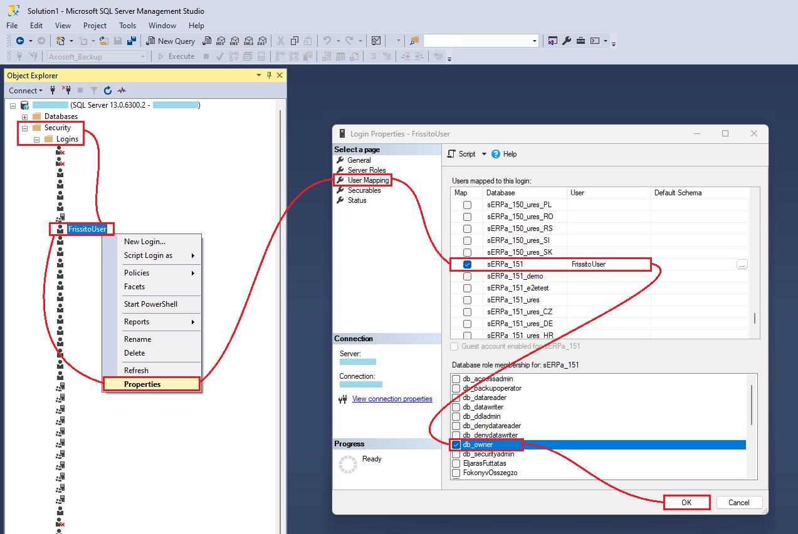Click the command window console icon
Image resolution: width=798 pixels, height=534 pixels.
point(595,41)
